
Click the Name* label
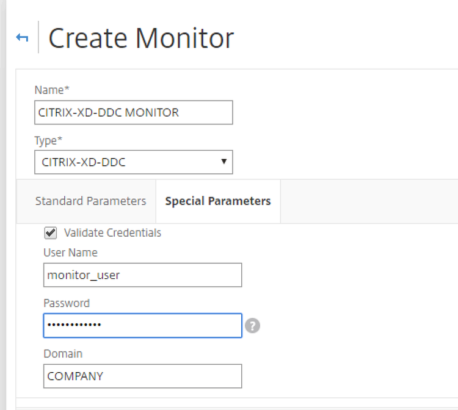52,90
